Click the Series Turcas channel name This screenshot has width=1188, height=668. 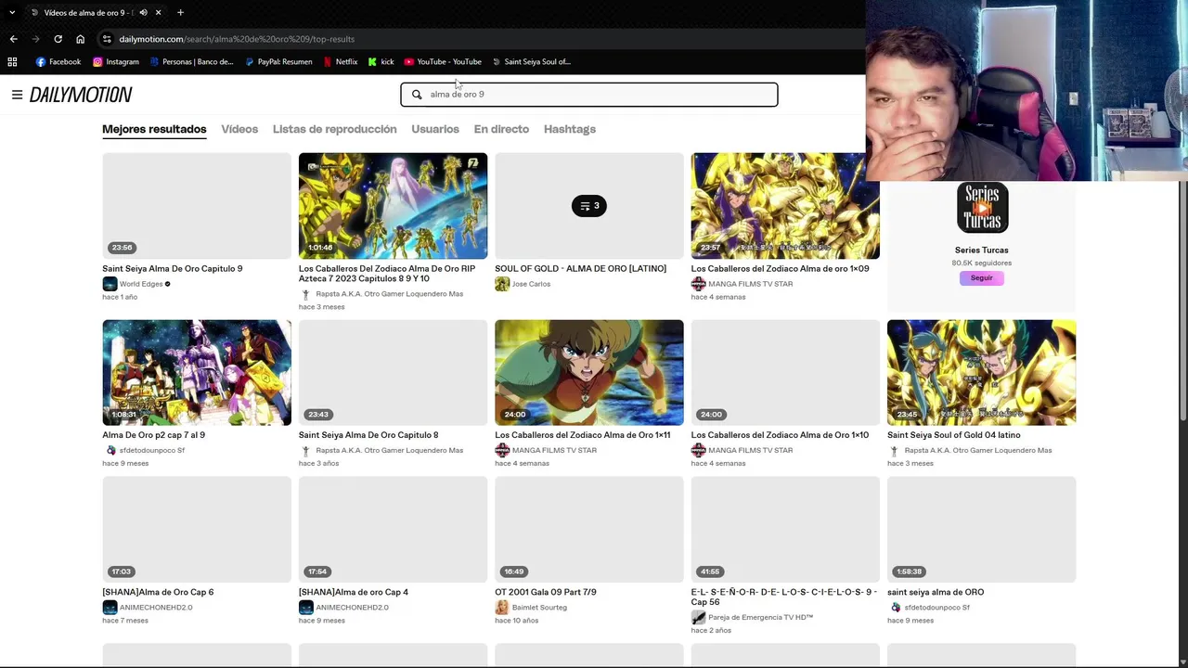pyautogui.click(x=982, y=250)
